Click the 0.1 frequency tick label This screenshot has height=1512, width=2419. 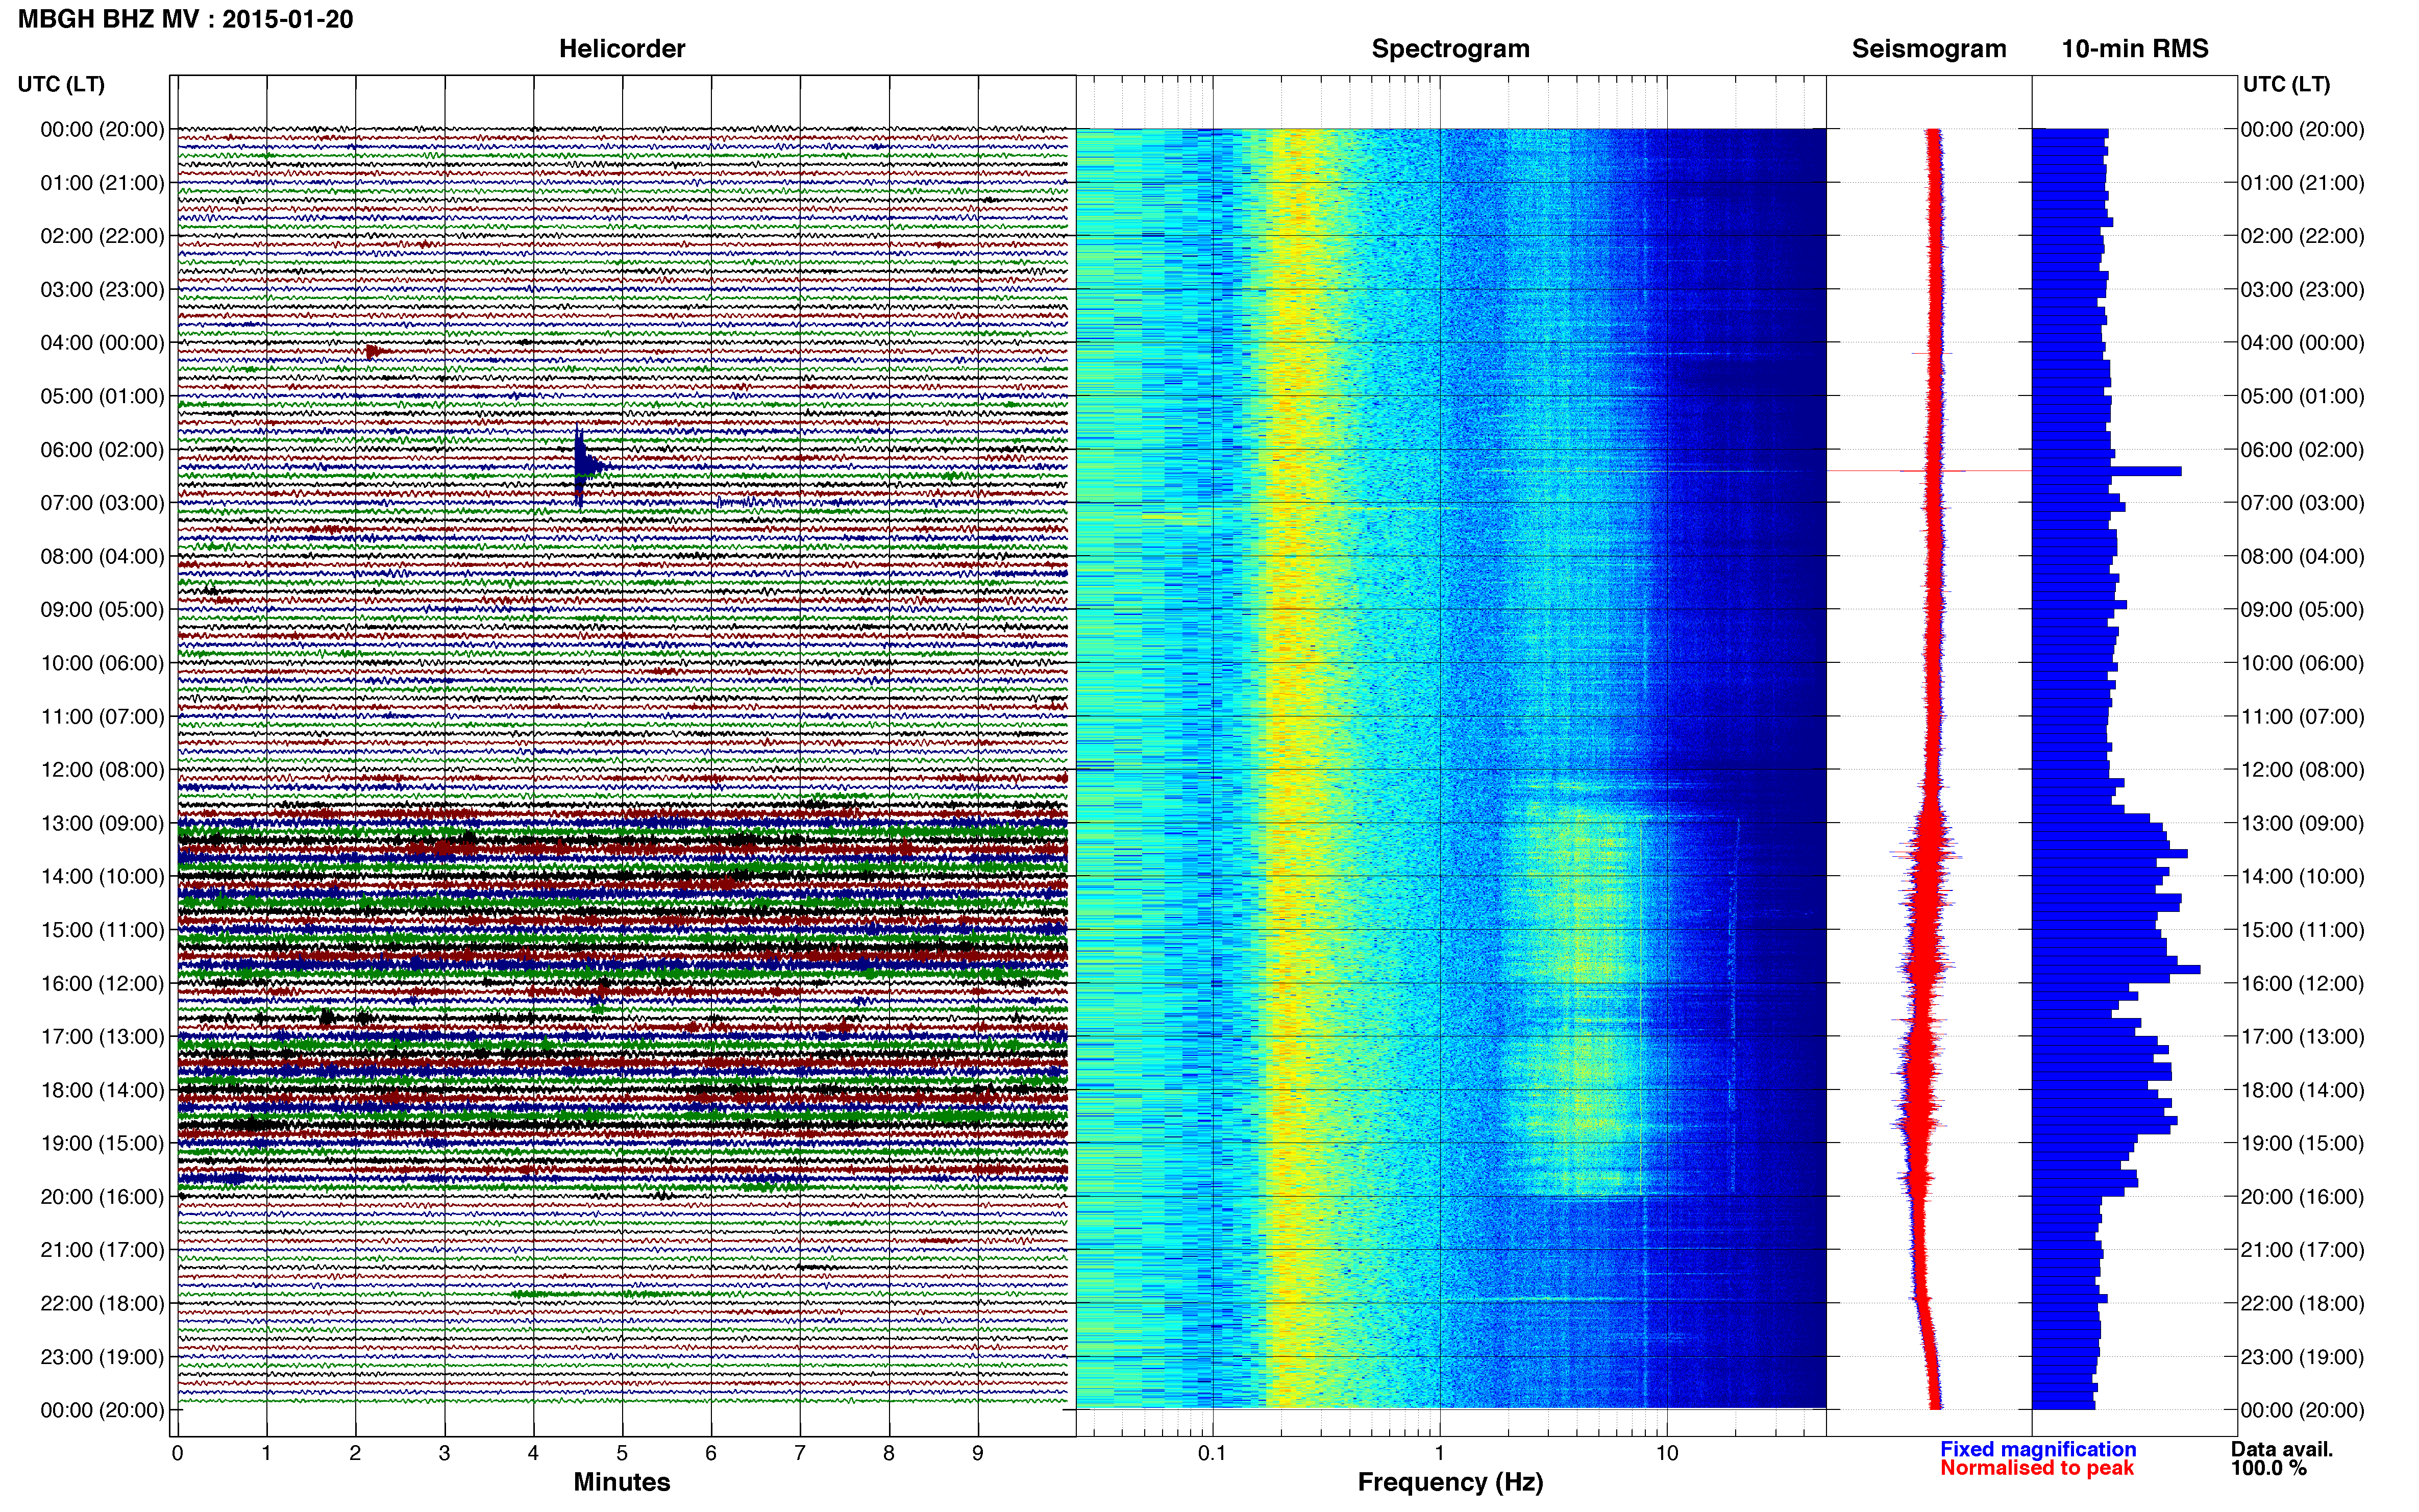[x=1212, y=1453]
